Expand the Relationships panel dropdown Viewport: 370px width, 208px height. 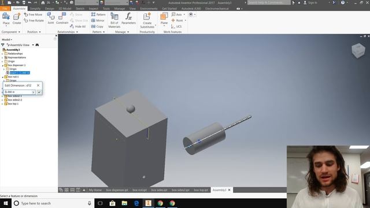(x=68, y=32)
